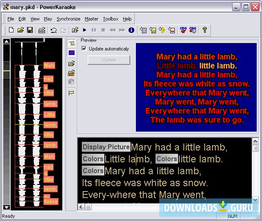Toggle the 'bc' text mode icon

(71, 43)
